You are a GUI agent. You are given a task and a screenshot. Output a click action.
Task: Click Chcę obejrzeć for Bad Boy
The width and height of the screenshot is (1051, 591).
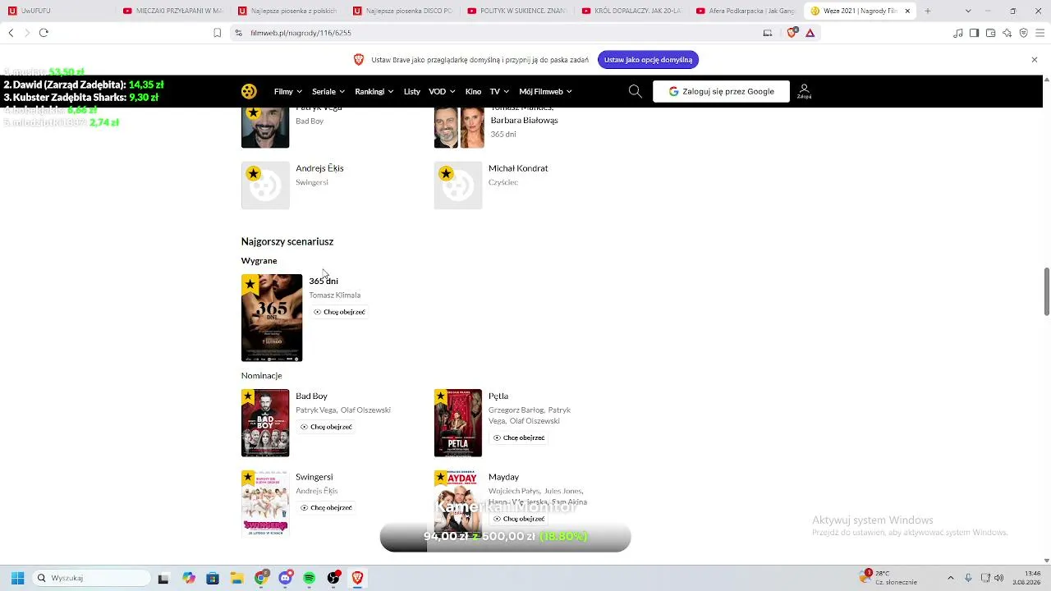pyautogui.click(x=326, y=427)
